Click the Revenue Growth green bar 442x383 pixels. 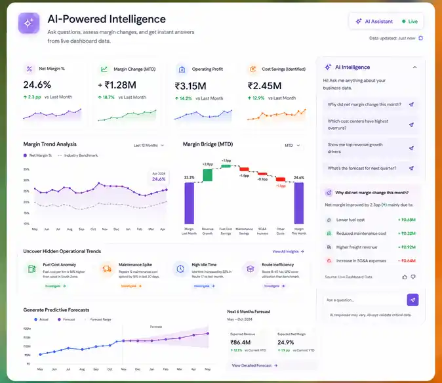pos(207,175)
